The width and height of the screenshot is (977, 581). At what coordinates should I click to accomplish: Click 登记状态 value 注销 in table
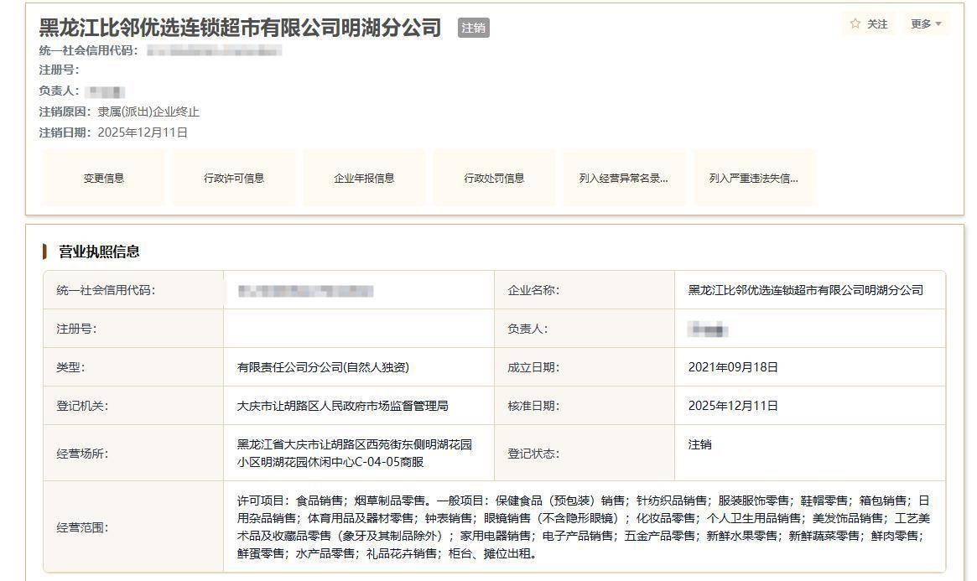699,444
